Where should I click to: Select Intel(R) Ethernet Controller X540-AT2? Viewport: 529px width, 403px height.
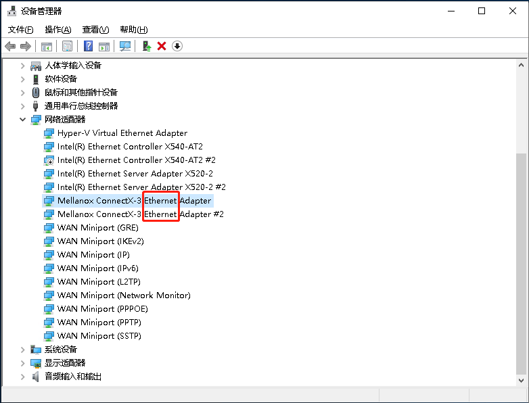click(130, 147)
